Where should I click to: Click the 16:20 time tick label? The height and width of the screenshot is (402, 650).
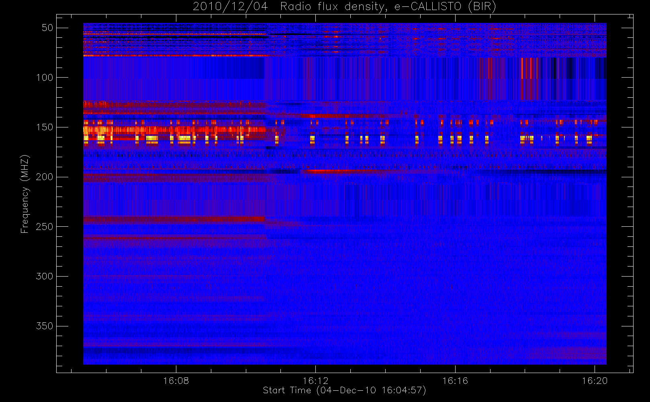[x=595, y=381]
